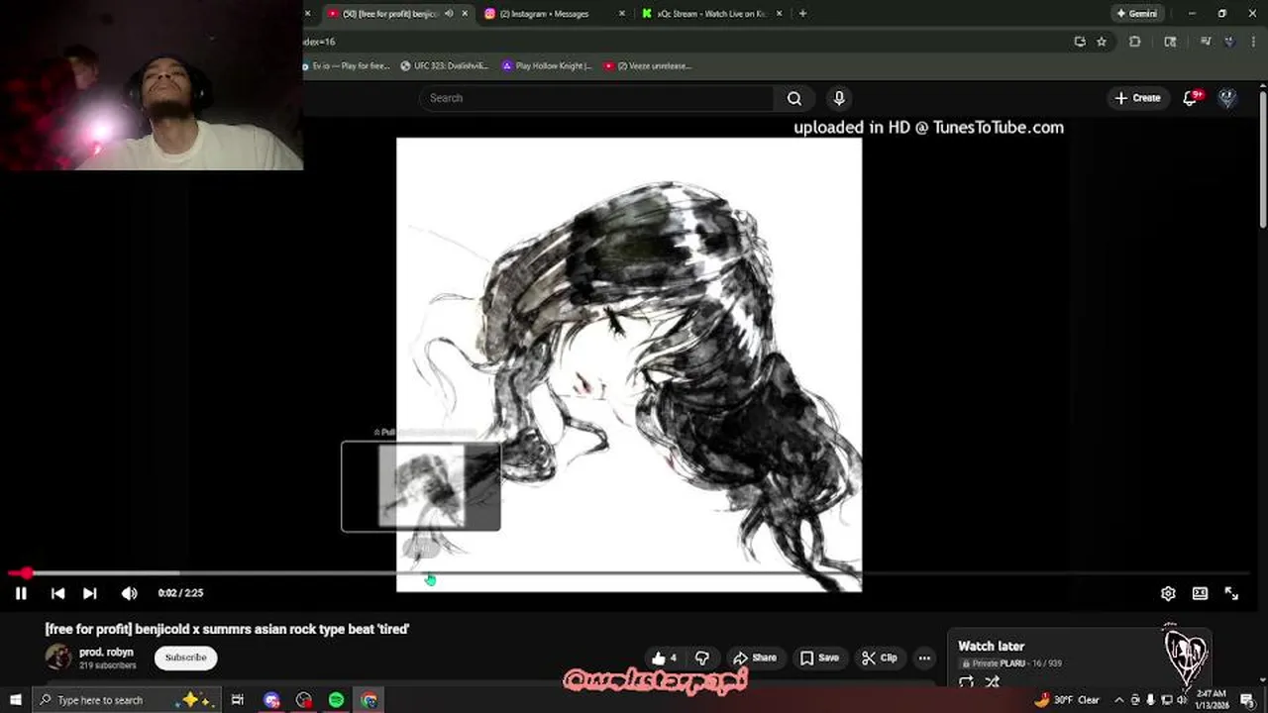Open UFC 323 bookmark
The height and width of the screenshot is (713, 1268).
tap(444, 66)
